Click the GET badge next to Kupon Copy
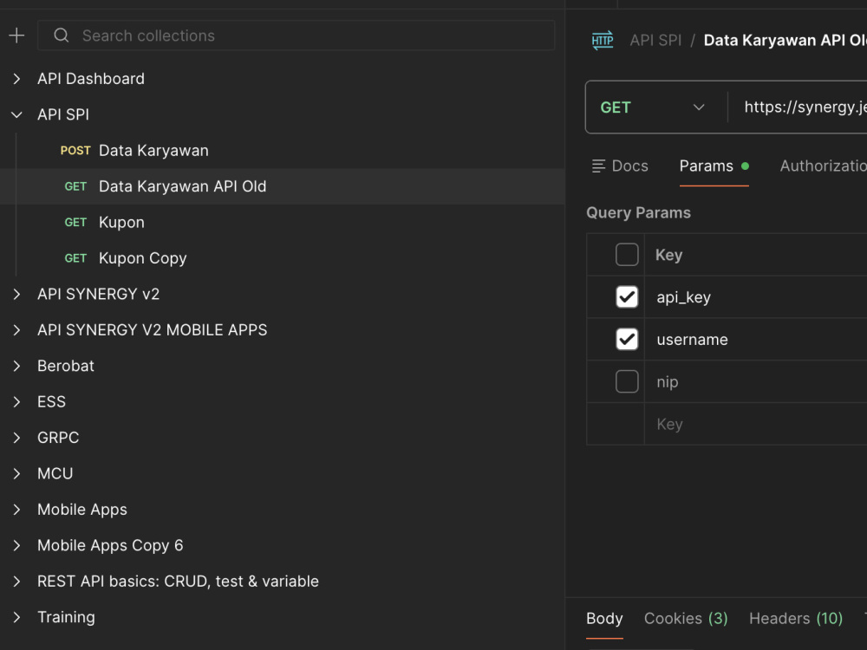The image size is (867, 650). tap(75, 258)
